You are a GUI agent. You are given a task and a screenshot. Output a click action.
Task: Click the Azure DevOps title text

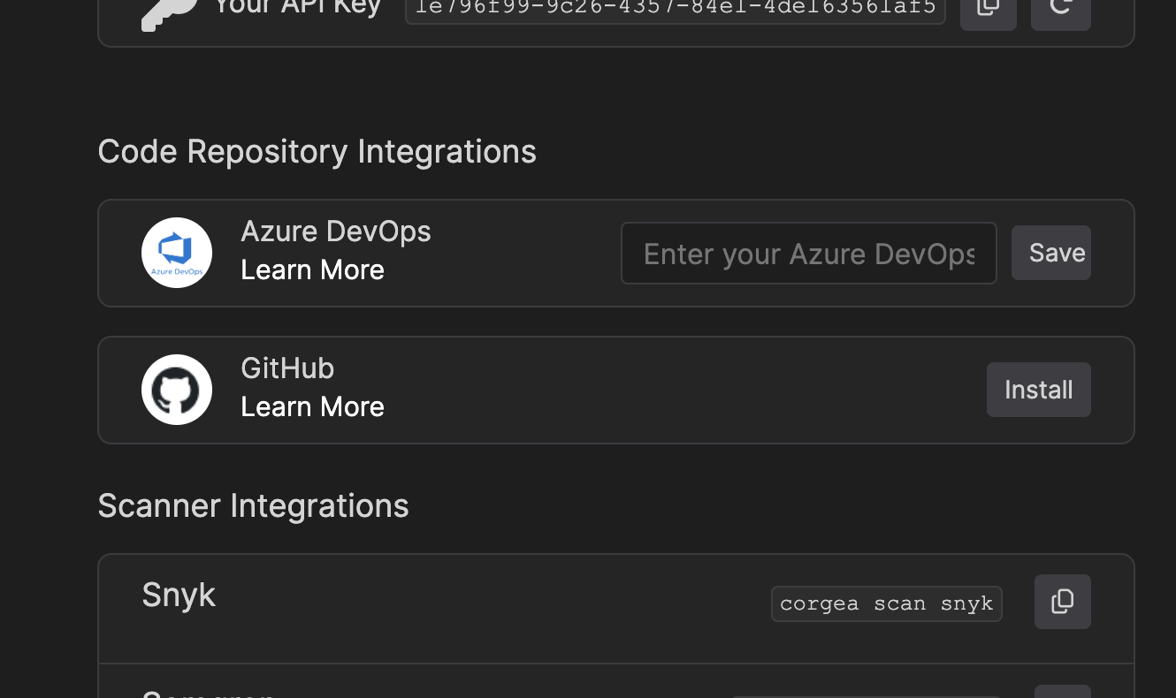tap(336, 231)
